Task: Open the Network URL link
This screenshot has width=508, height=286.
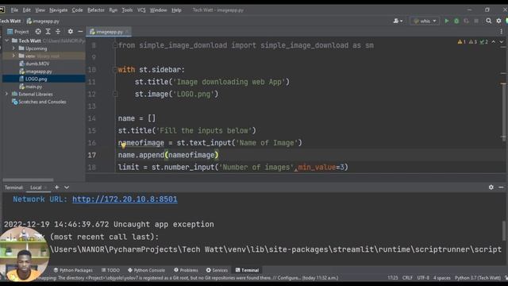Action: [x=125, y=199]
